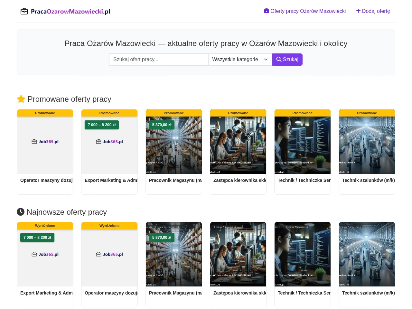
Task: Click the PracaOzarowMazowiecki.pl site logo
Action: [x=65, y=12]
